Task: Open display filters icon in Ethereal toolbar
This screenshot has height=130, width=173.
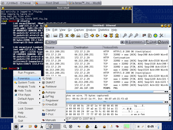Action: 150,36
